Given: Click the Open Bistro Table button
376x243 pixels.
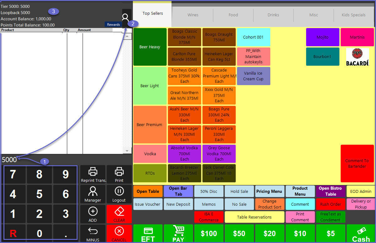Looking at the screenshot, I should 330,191.
